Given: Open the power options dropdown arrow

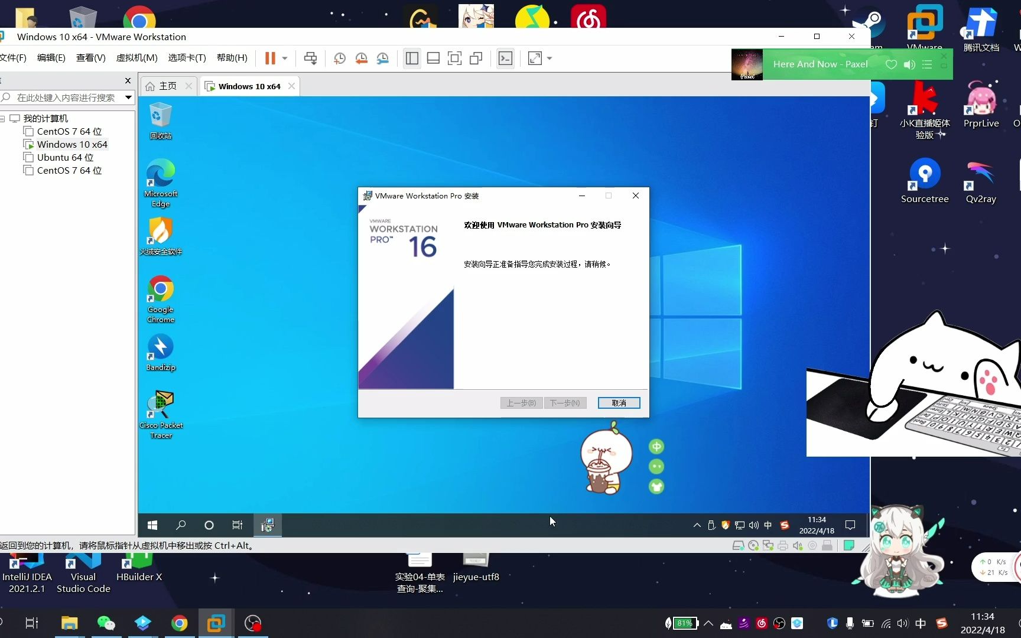Looking at the screenshot, I should click(285, 58).
